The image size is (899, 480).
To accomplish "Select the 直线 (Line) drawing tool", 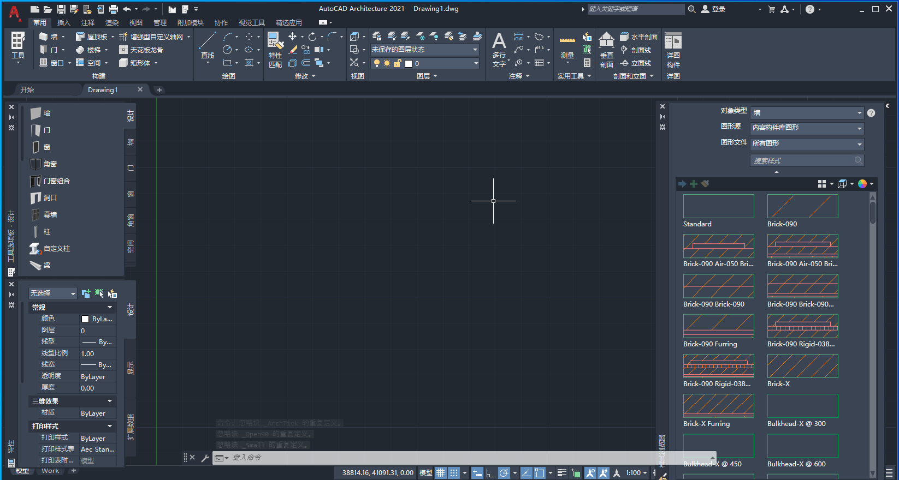I will pos(208,45).
